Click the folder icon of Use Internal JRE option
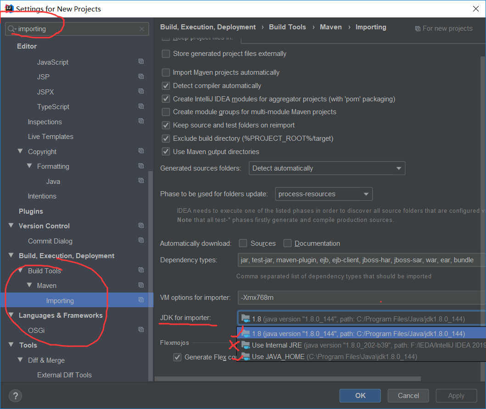This screenshot has height=409, width=486. (246, 345)
